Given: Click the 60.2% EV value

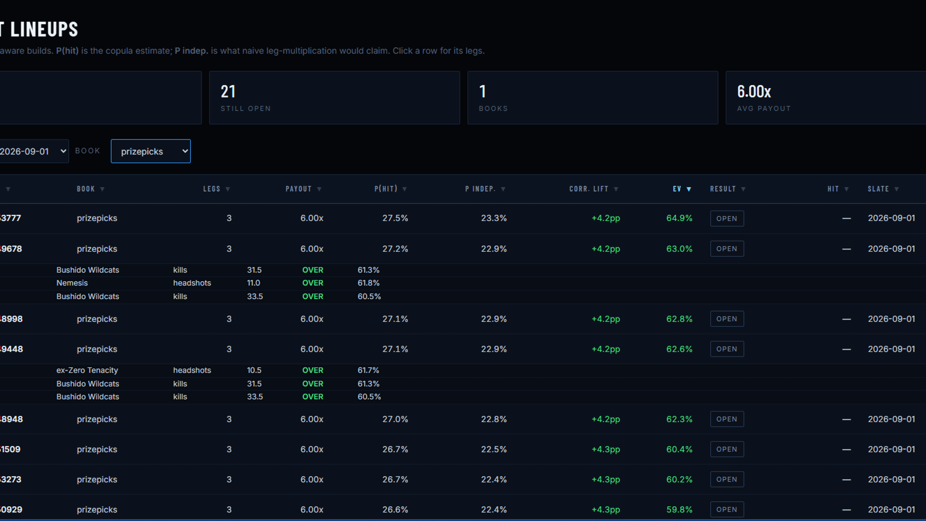Looking at the screenshot, I should coord(679,479).
